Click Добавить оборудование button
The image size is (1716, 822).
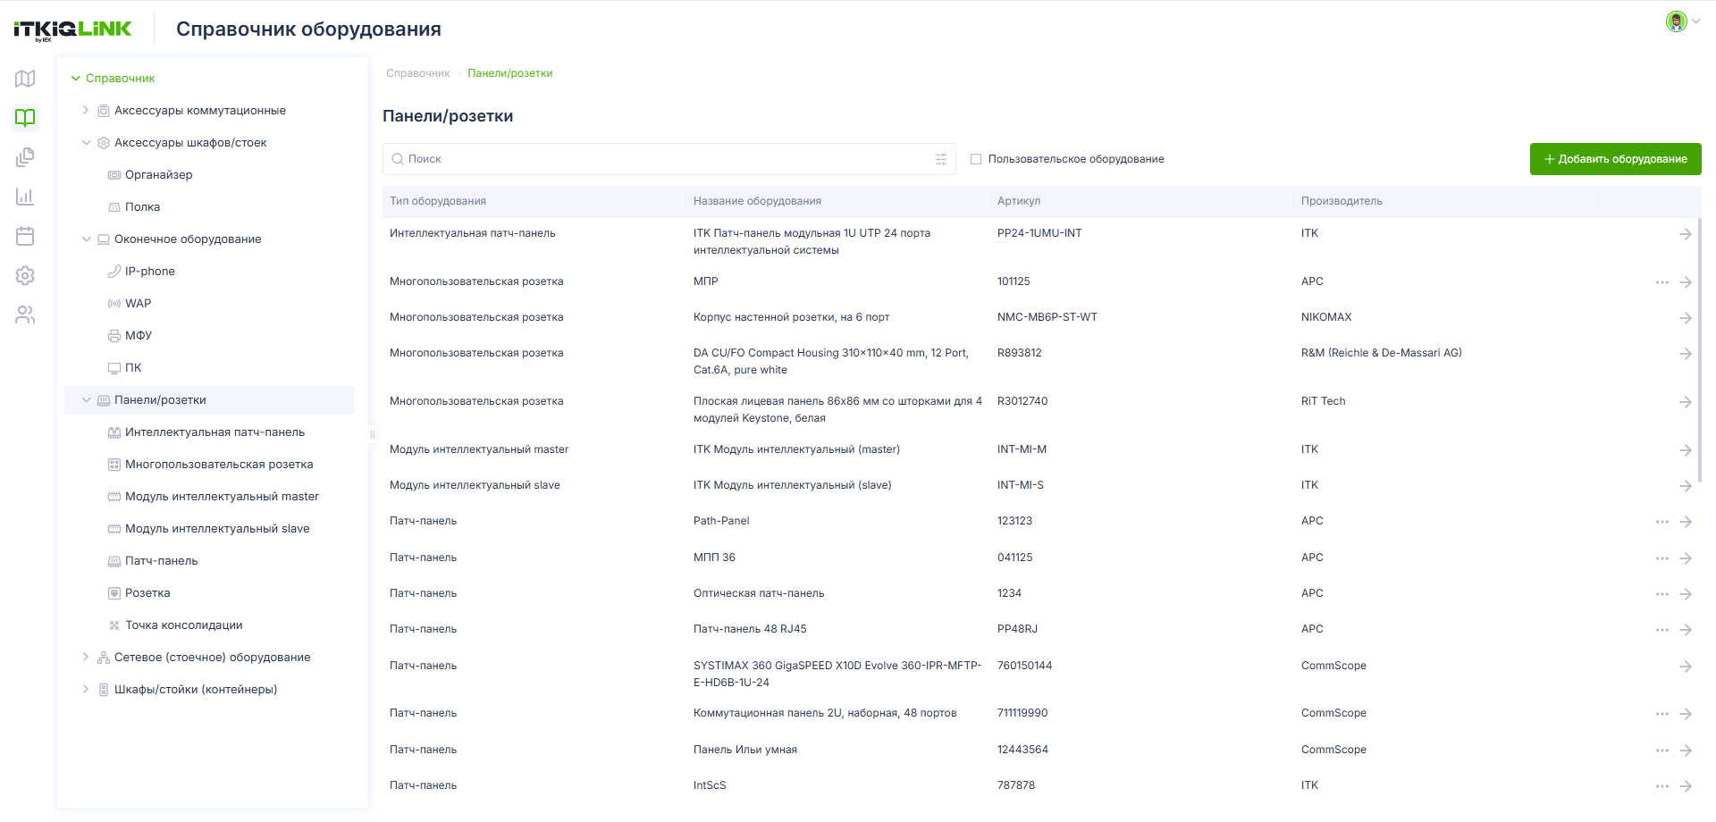[1615, 159]
